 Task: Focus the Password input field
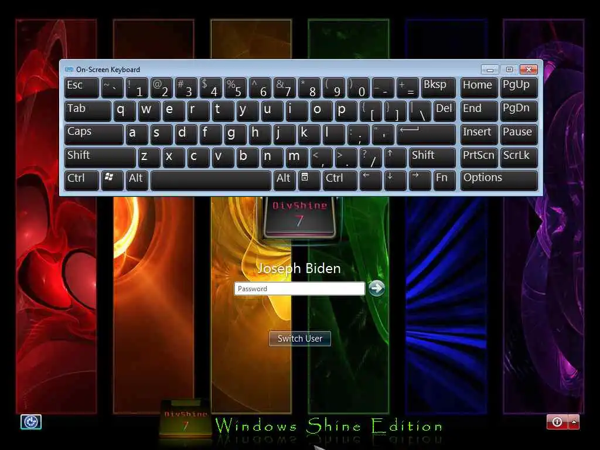pyautogui.click(x=299, y=288)
